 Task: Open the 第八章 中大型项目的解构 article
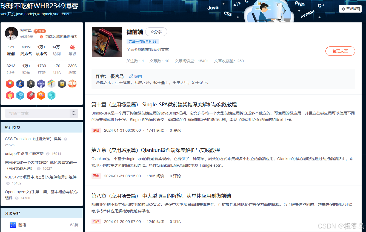click(161, 196)
